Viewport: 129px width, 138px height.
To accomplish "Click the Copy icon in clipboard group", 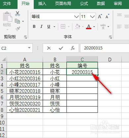I will click(17, 21).
